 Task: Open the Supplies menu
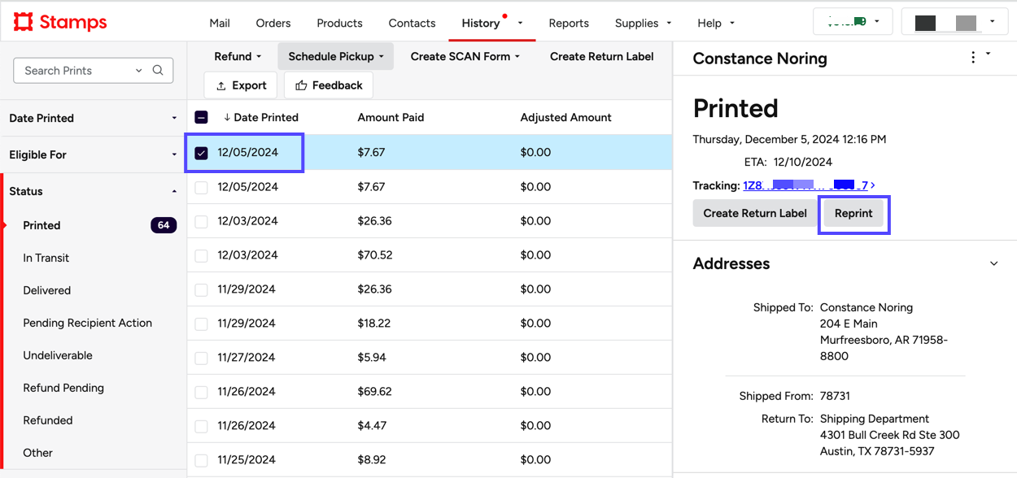[643, 23]
